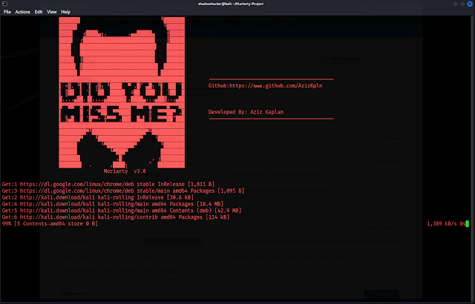Open the Actions menu

pos(23,12)
